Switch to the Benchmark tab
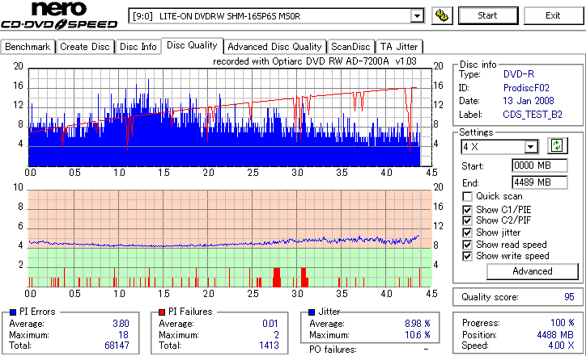Viewport: 586px width, 356px height. click(x=28, y=47)
